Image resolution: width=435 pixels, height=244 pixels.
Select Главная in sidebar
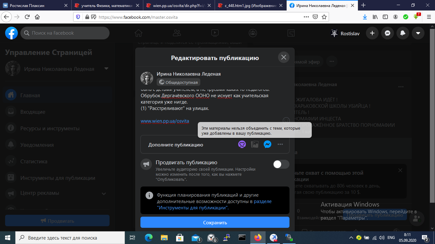point(57,95)
